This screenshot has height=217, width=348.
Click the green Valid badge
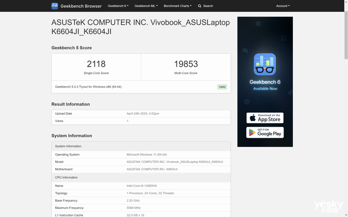coord(222,87)
